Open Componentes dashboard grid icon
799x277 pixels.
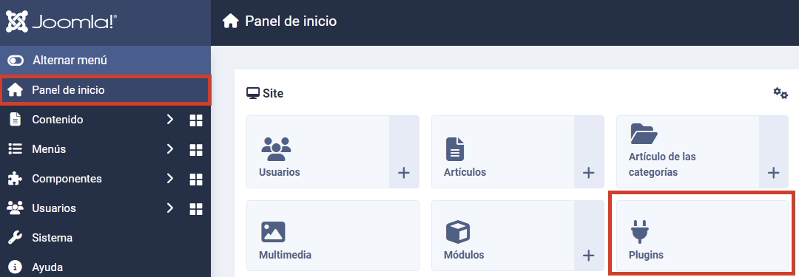196,179
